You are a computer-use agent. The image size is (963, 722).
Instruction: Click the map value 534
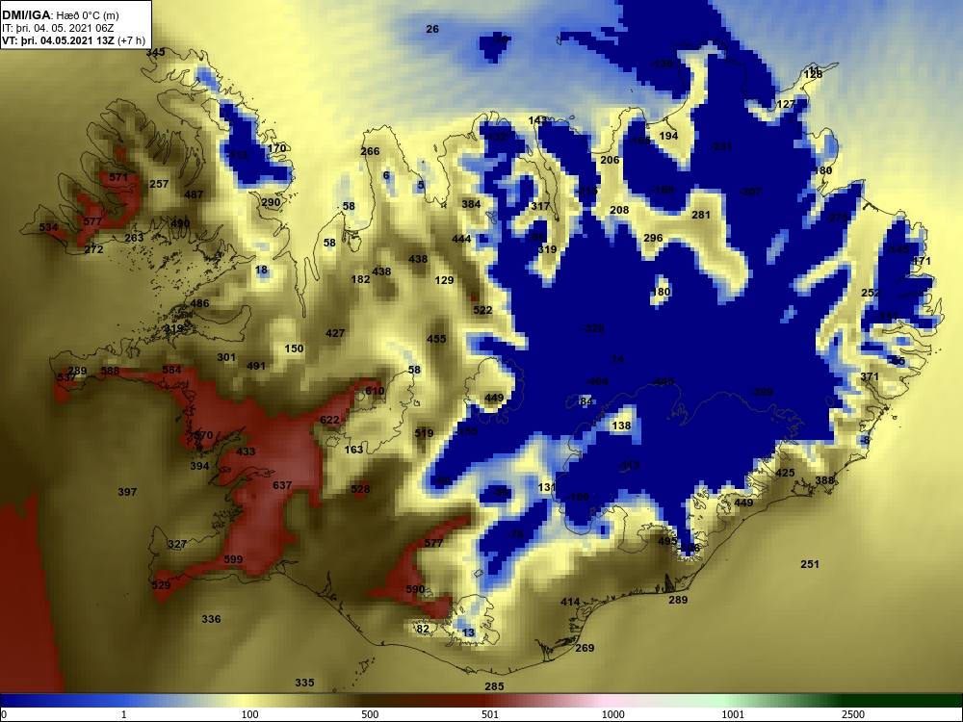[x=48, y=228]
